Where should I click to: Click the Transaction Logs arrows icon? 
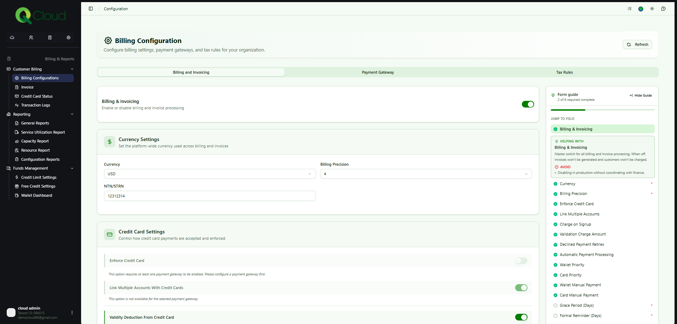17,105
